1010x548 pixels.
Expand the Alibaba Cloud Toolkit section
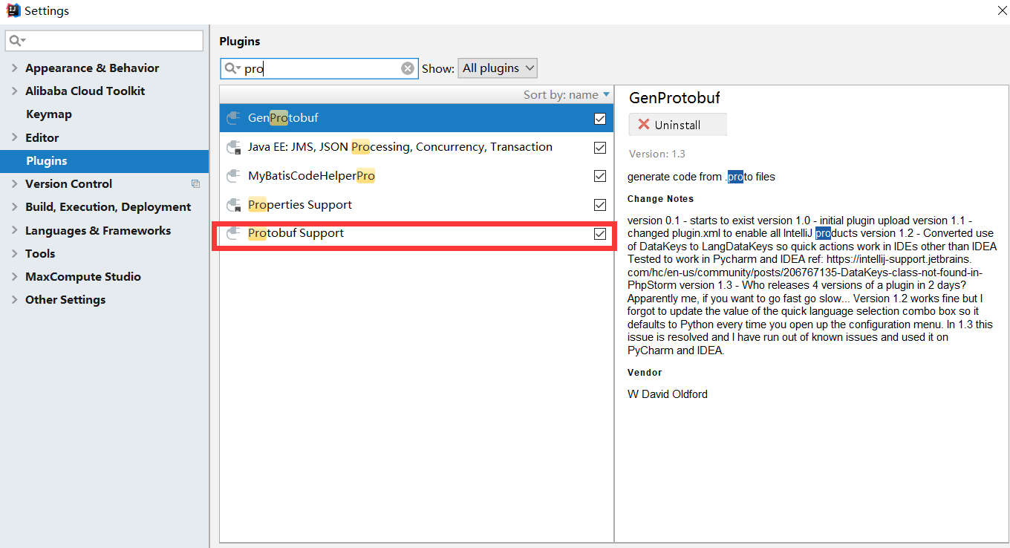14,91
